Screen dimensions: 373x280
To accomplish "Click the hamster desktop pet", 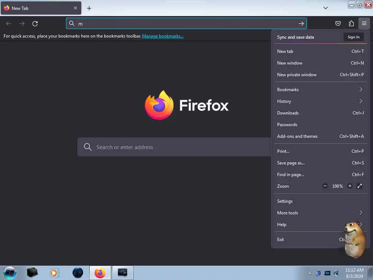I will [354, 239].
